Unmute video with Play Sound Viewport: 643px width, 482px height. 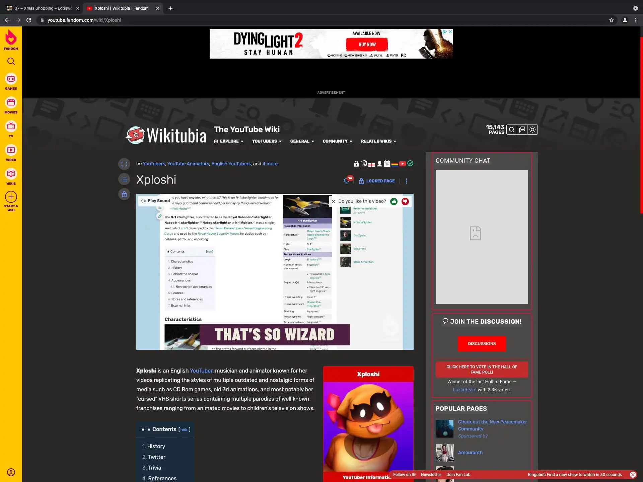(155, 201)
